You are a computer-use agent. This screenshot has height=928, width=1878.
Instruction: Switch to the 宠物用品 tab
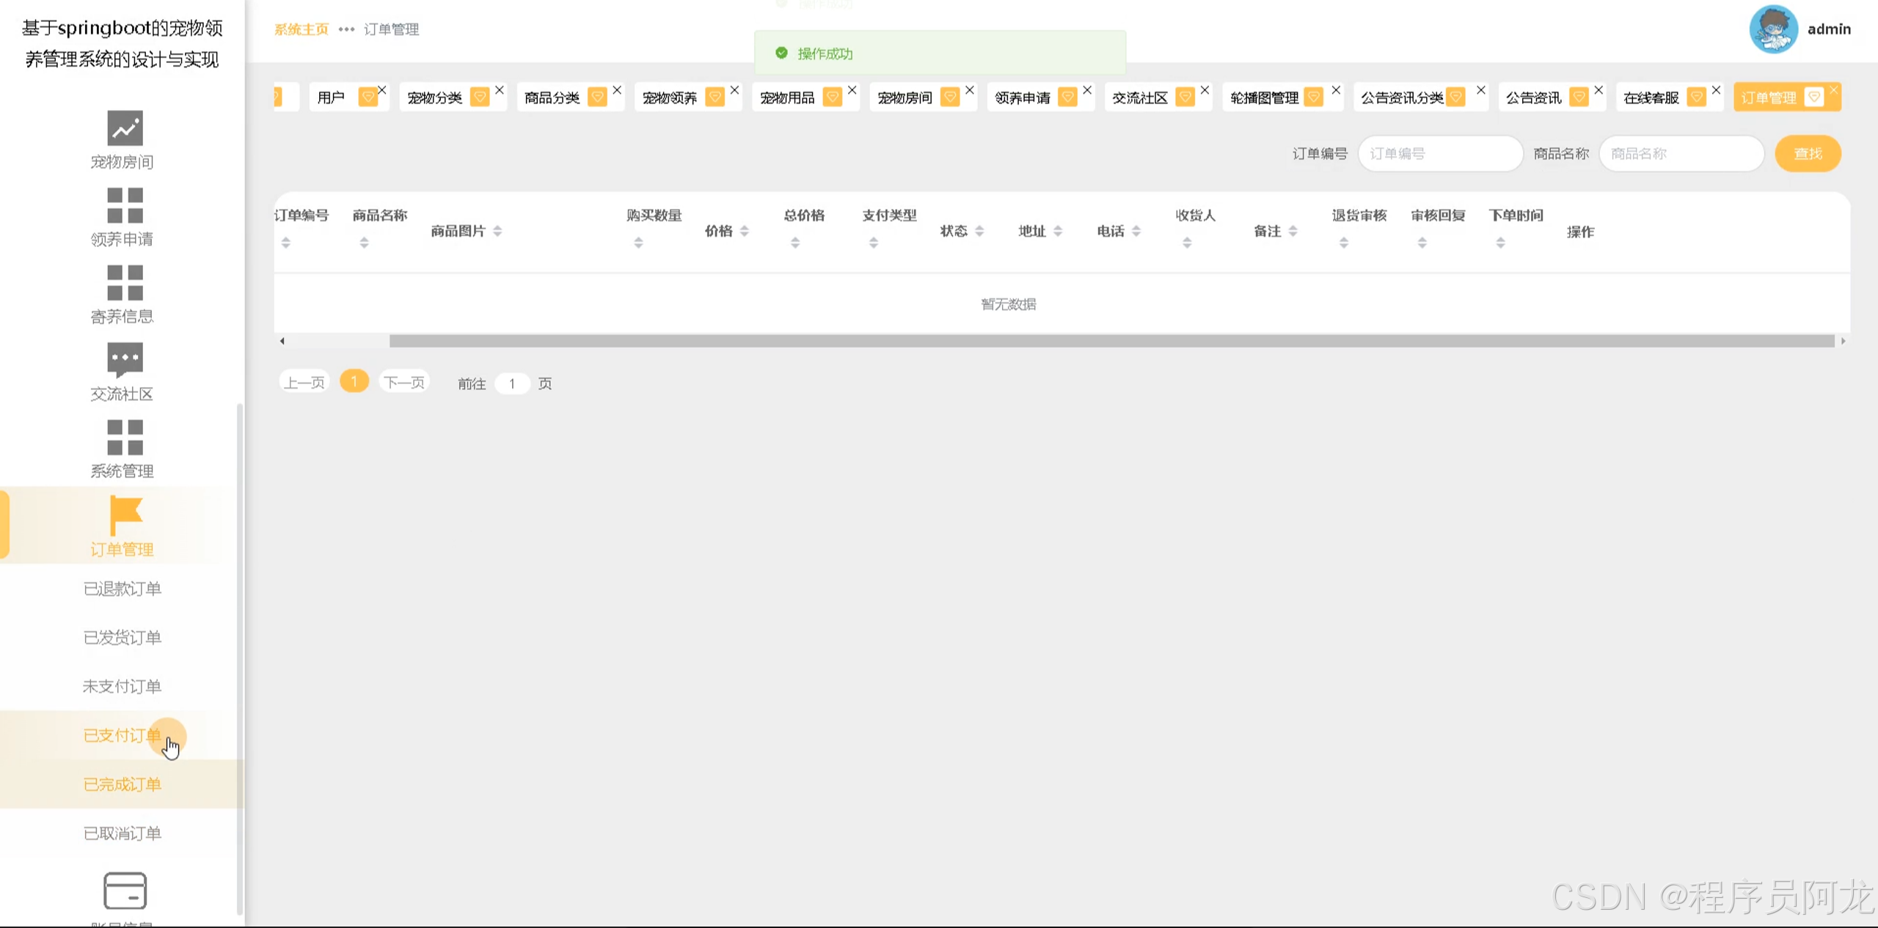click(788, 97)
